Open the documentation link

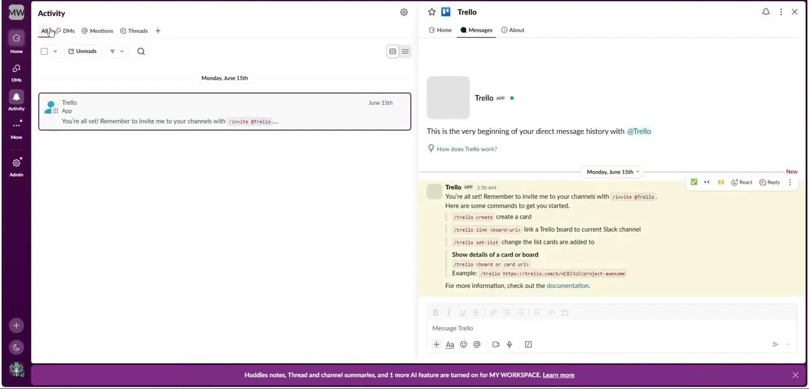click(x=568, y=286)
